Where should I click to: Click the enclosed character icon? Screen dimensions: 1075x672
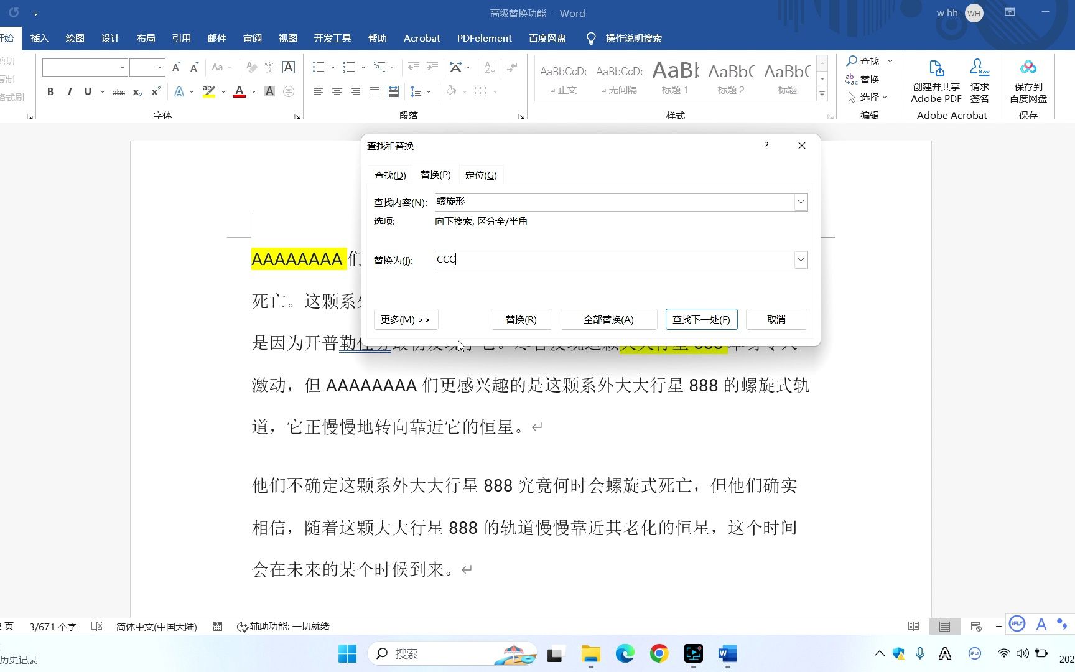click(289, 92)
